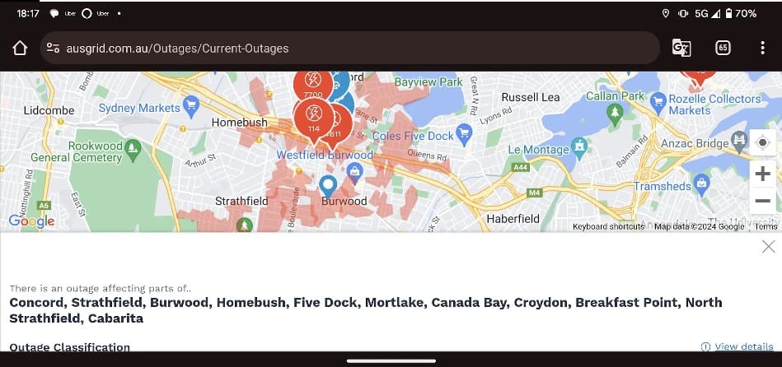Close the outage details panel
This screenshot has height=367, width=782.
[769, 246]
